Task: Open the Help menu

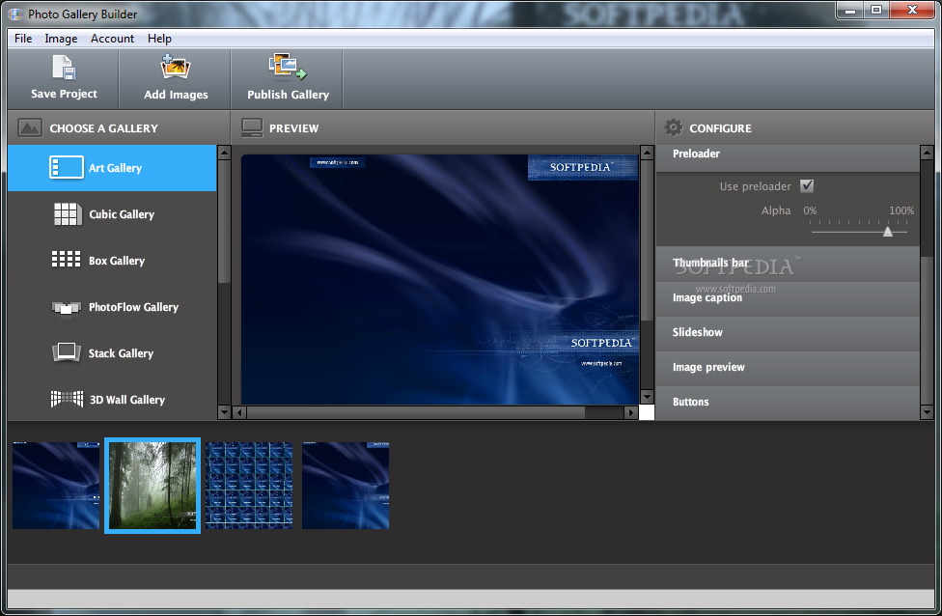Action: pyautogui.click(x=159, y=39)
